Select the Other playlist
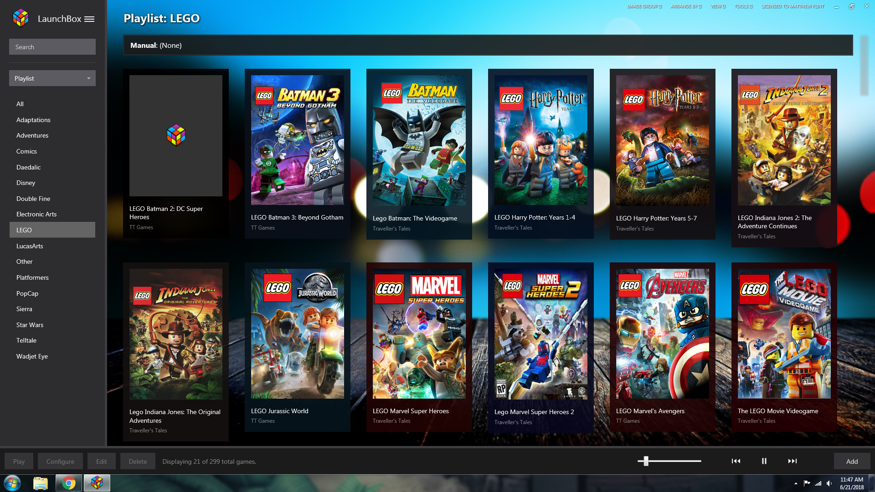 click(x=52, y=261)
